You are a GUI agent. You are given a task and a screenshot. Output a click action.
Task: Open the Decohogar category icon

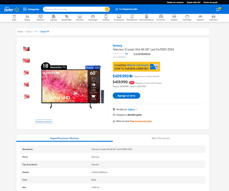click(187, 18)
